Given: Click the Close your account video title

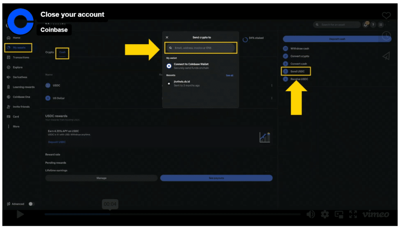Looking at the screenshot, I should pyautogui.click(x=72, y=14).
